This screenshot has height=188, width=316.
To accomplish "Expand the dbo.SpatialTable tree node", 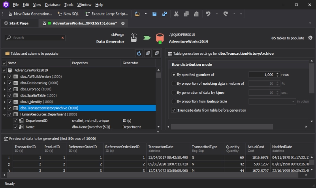I will pyautogui.click(x=4, y=95).
